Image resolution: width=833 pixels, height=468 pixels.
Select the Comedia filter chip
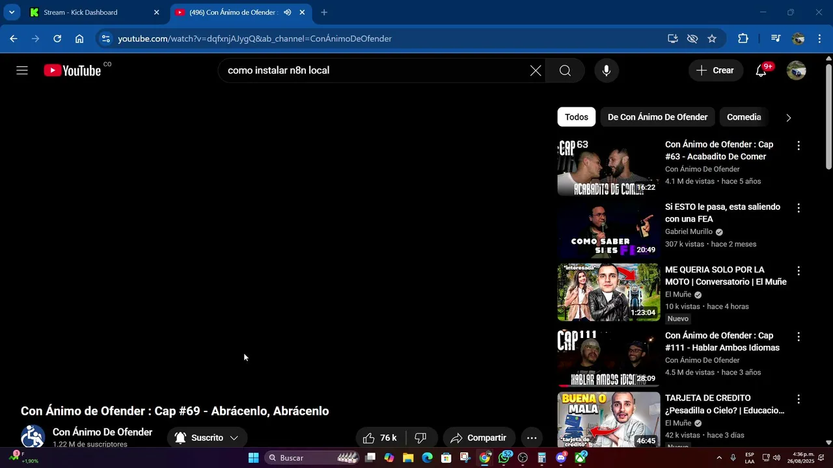click(x=744, y=117)
